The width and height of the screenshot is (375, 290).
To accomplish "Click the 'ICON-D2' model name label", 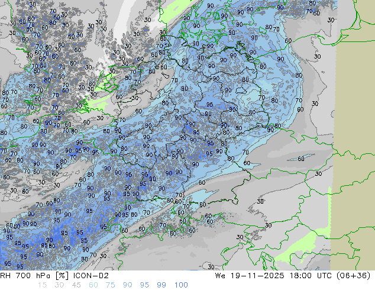I will [x=91, y=276].
